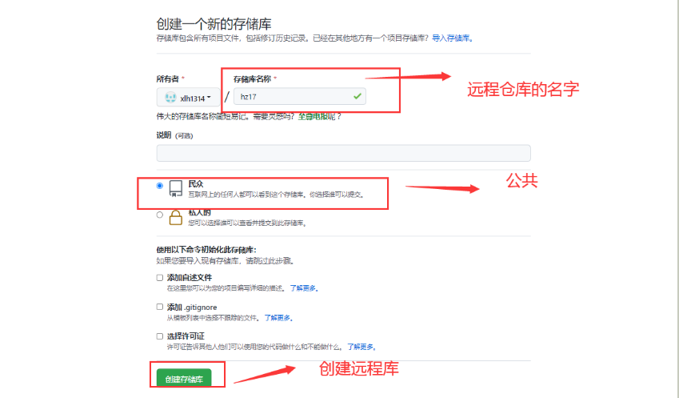Image resolution: width=679 pixels, height=398 pixels.
Task: Click the 说明 (可选) label
Action: (174, 135)
